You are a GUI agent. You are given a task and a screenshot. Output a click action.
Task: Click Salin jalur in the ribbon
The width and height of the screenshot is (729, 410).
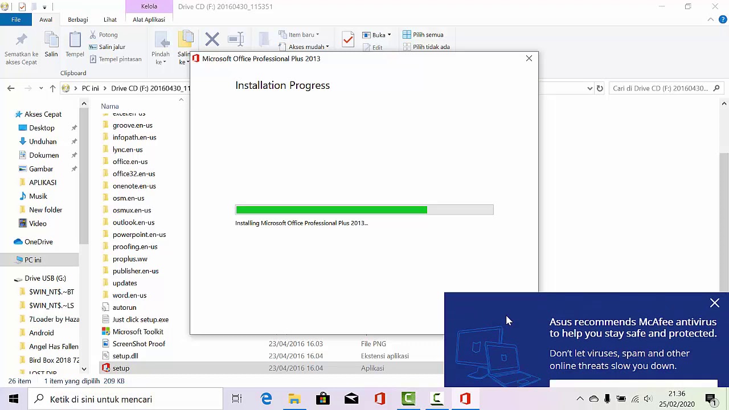click(107, 47)
